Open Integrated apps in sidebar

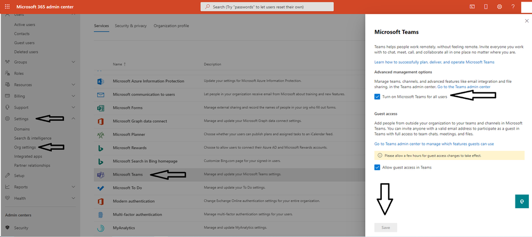coord(28,156)
